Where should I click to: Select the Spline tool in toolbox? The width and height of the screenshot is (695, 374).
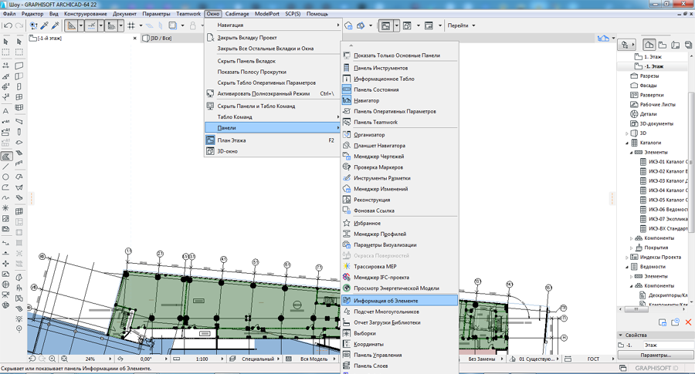[x=5, y=198]
